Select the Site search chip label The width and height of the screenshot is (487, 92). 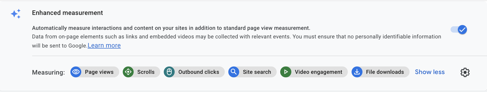click(x=257, y=72)
